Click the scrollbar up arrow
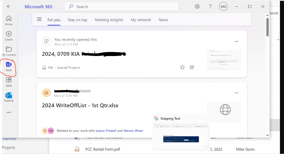284x154 pixels. (x=267, y=15)
